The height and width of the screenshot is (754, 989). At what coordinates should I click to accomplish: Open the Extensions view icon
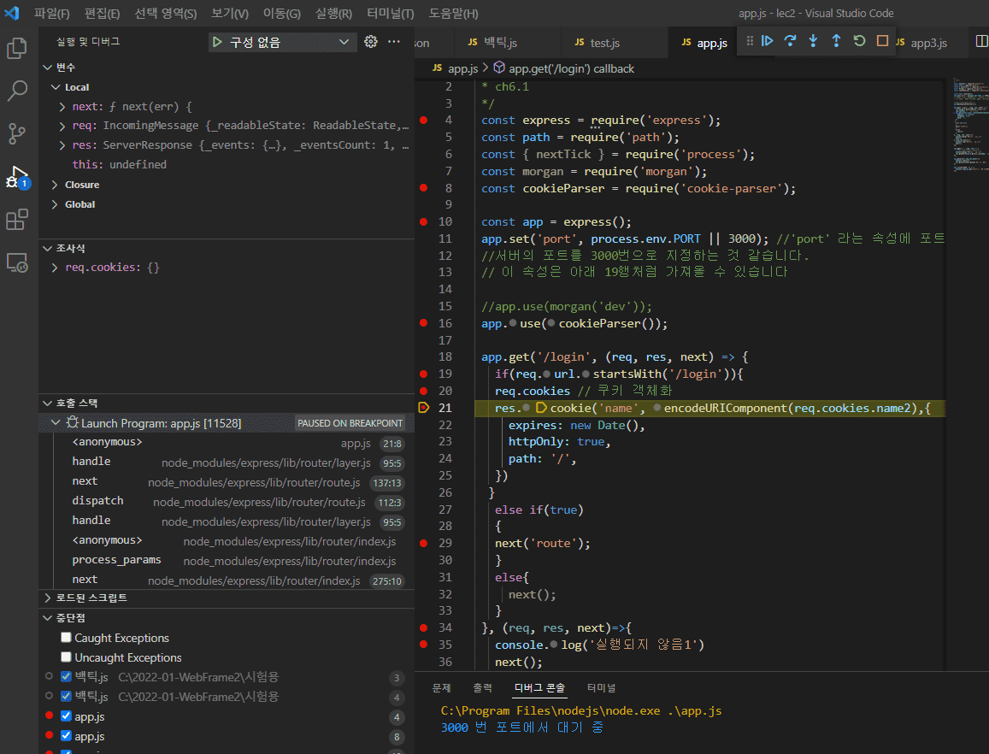tap(17, 220)
